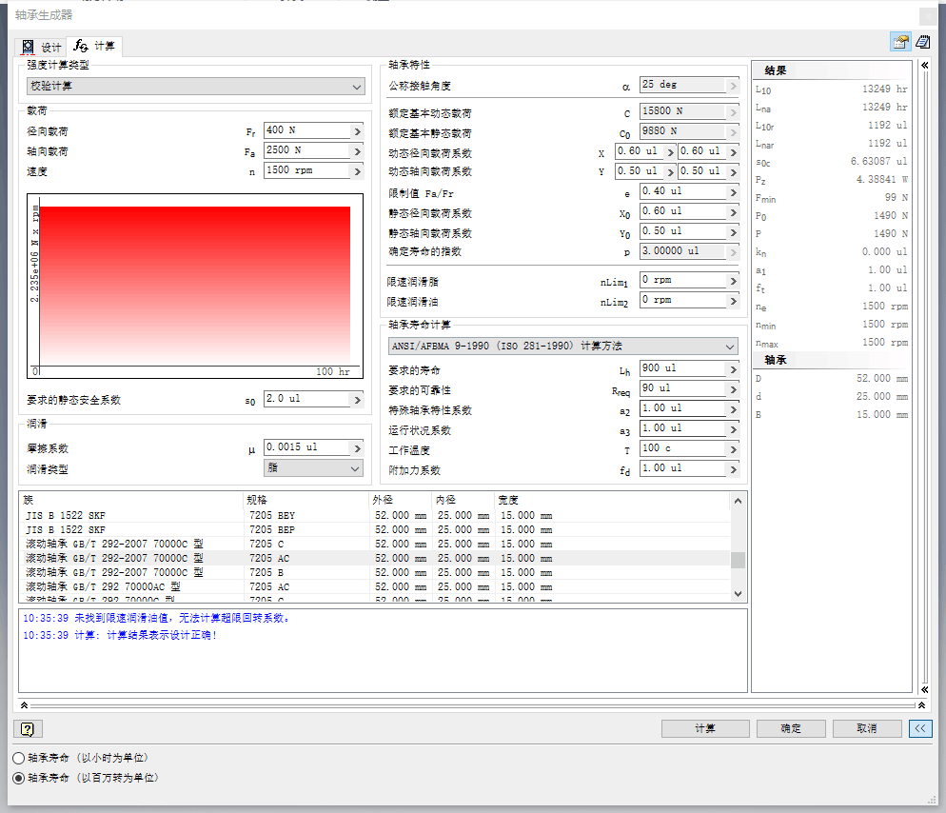The width and height of the screenshot is (946, 813).
Task: Click arrow beside 额定基本动态载荷 15800 N
Action: [x=734, y=112]
